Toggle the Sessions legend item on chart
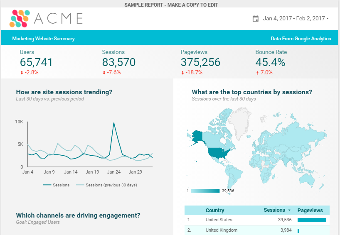This screenshot has width=340, height=235. [x=57, y=185]
